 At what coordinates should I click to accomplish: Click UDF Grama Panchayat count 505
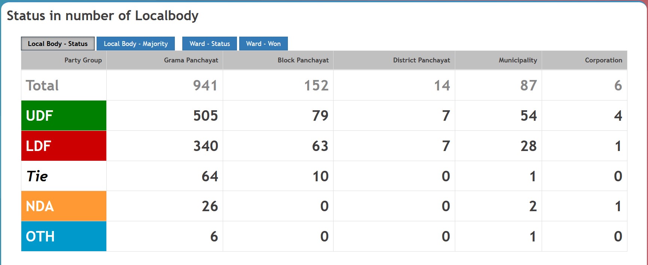pos(206,116)
